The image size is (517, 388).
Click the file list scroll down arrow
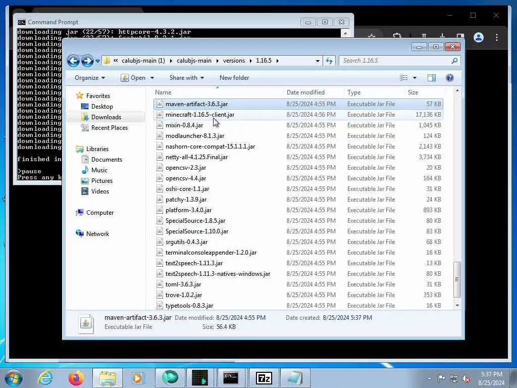pyautogui.click(x=457, y=306)
